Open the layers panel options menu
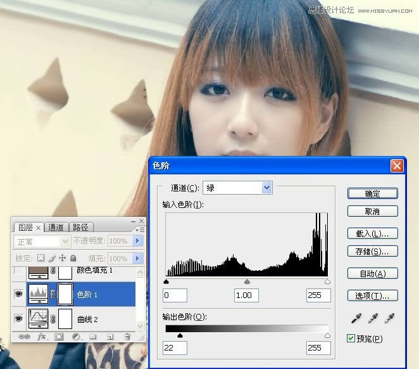The image size is (419, 369). pyautogui.click(x=141, y=229)
